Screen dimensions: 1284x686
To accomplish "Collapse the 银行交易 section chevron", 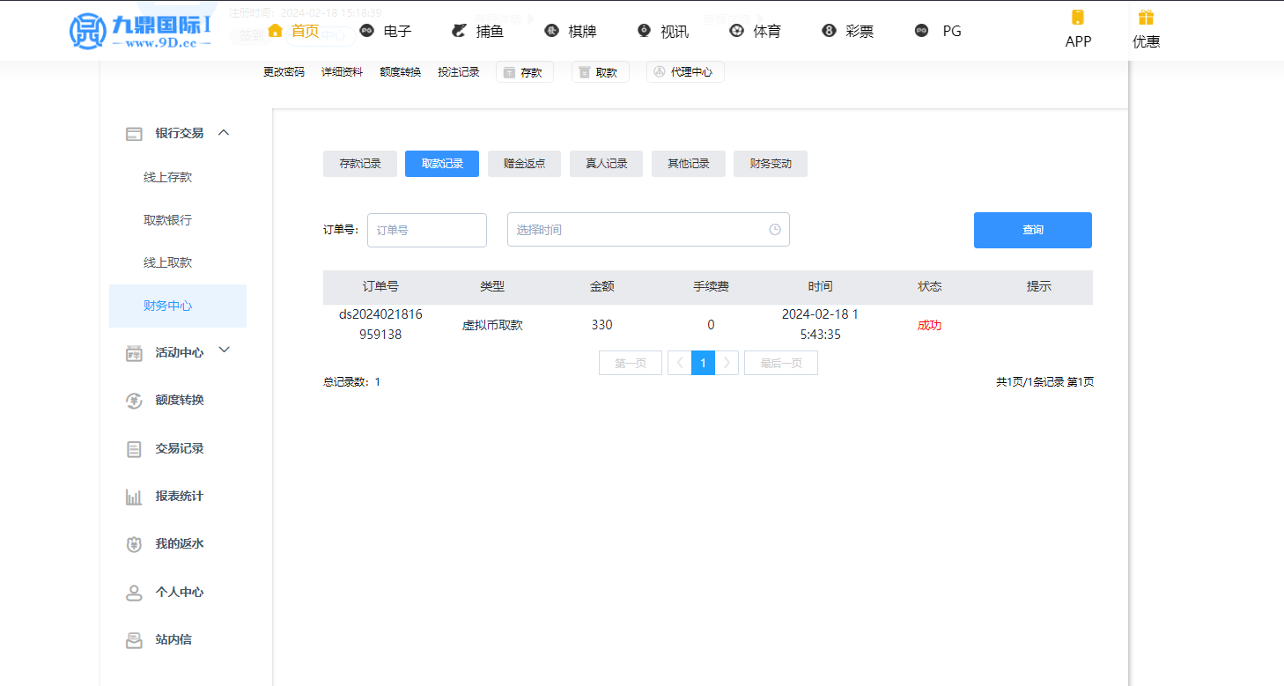I will tap(224, 132).
